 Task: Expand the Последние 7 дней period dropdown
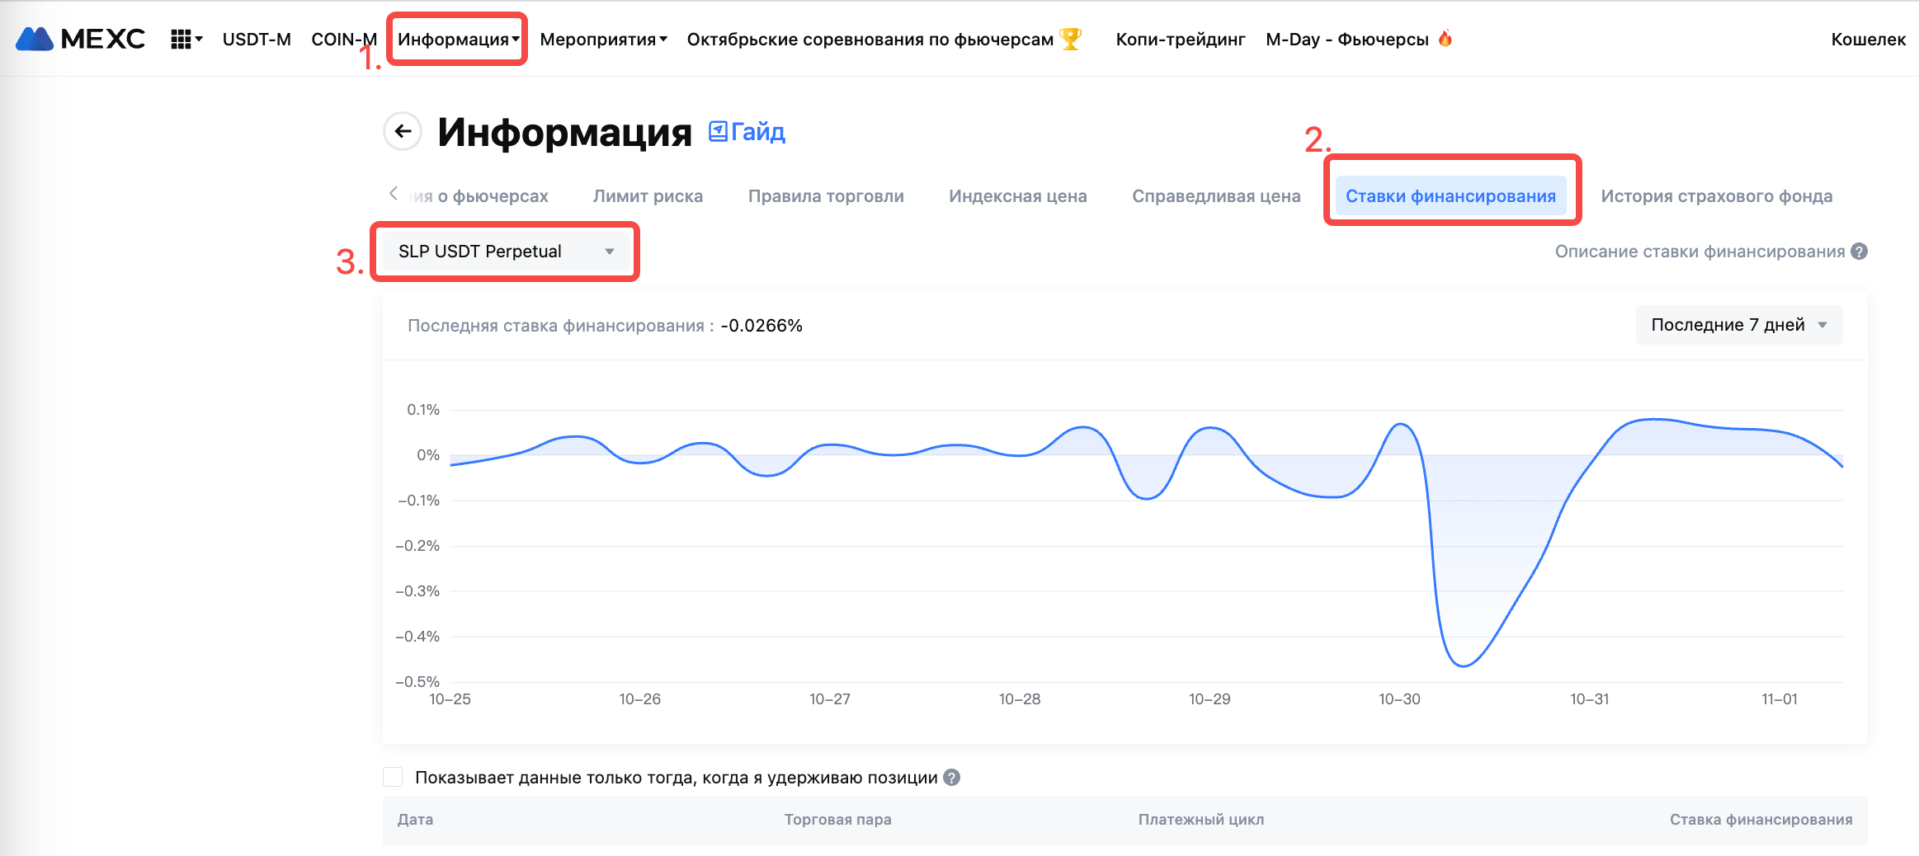coord(1738,325)
